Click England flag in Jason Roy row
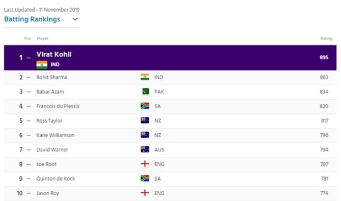 point(145,193)
